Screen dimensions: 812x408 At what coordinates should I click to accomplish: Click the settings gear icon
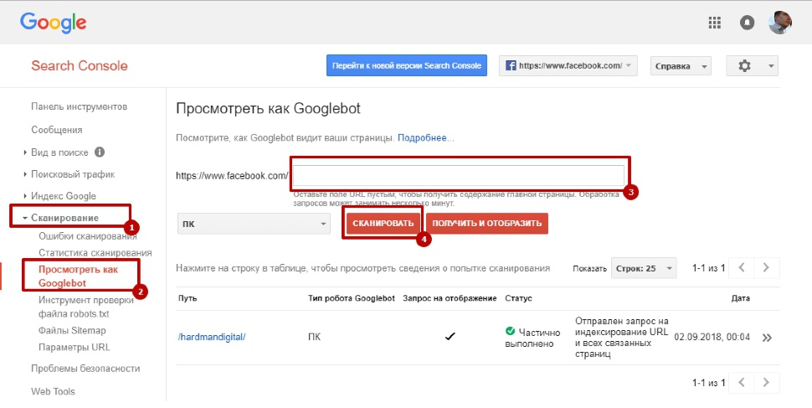coord(744,66)
